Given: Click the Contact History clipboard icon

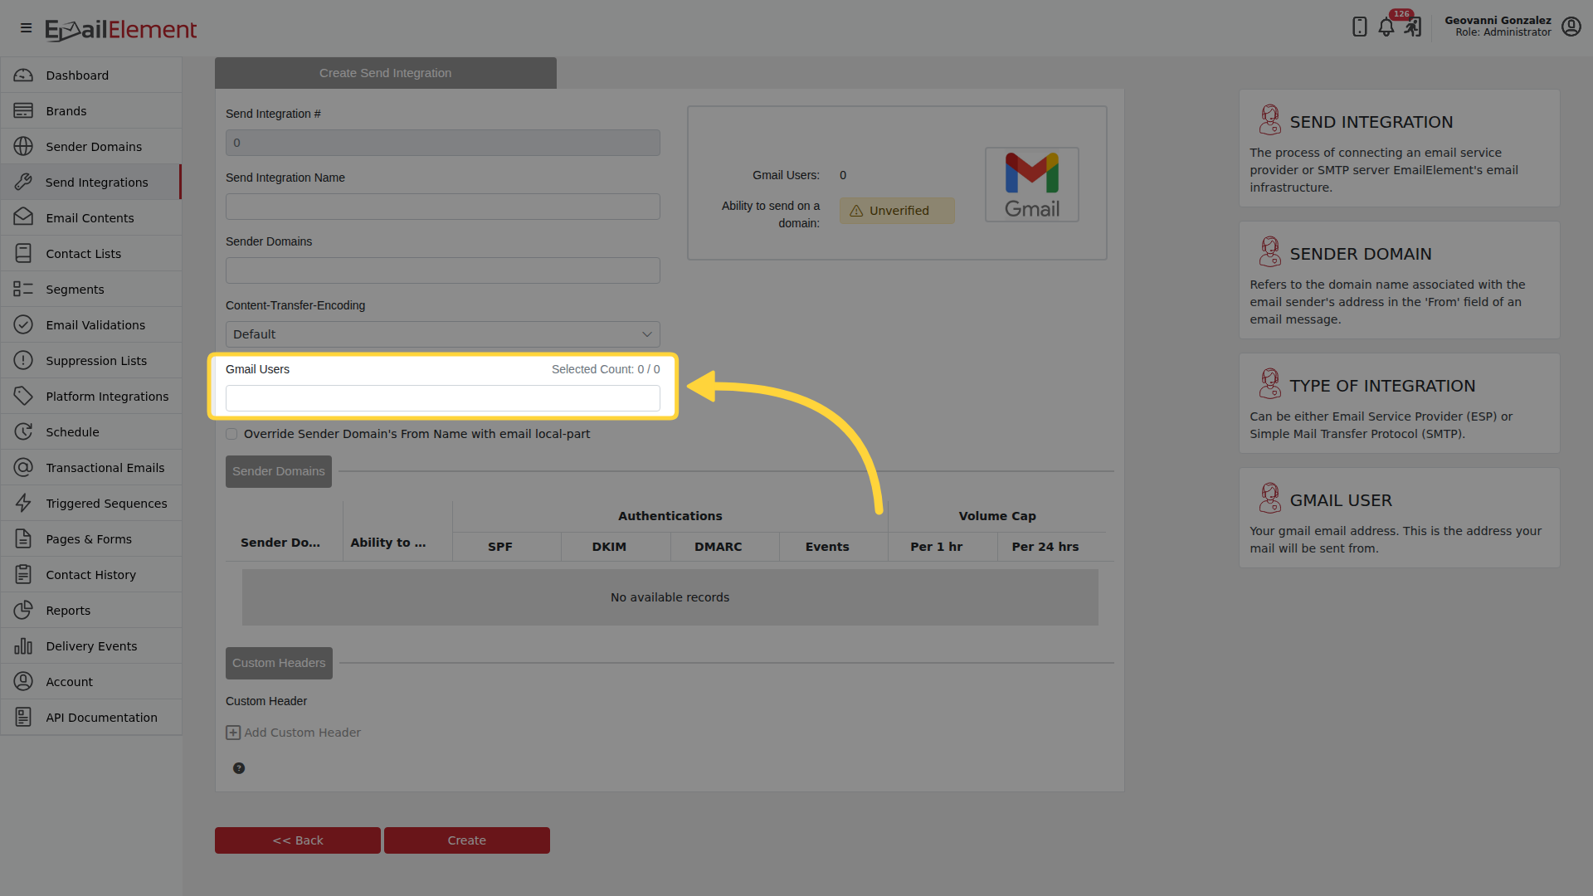Looking at the screenshot, I should 23,575.
